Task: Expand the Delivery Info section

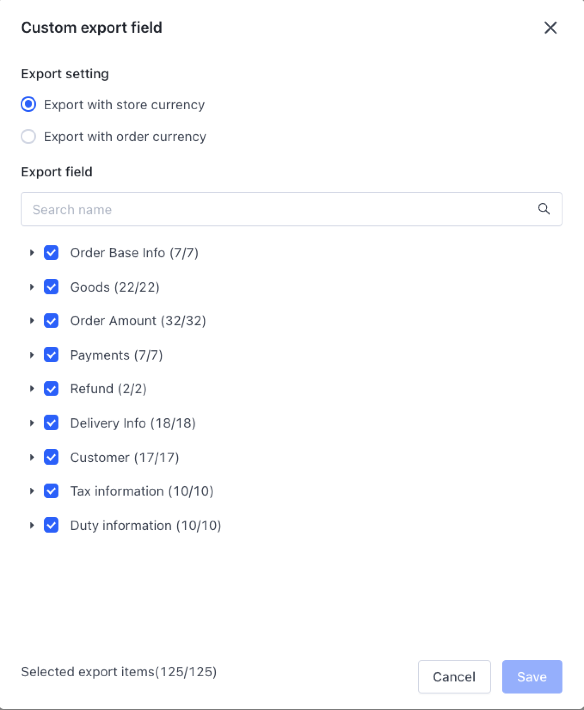Action: [x=32, y=423]
